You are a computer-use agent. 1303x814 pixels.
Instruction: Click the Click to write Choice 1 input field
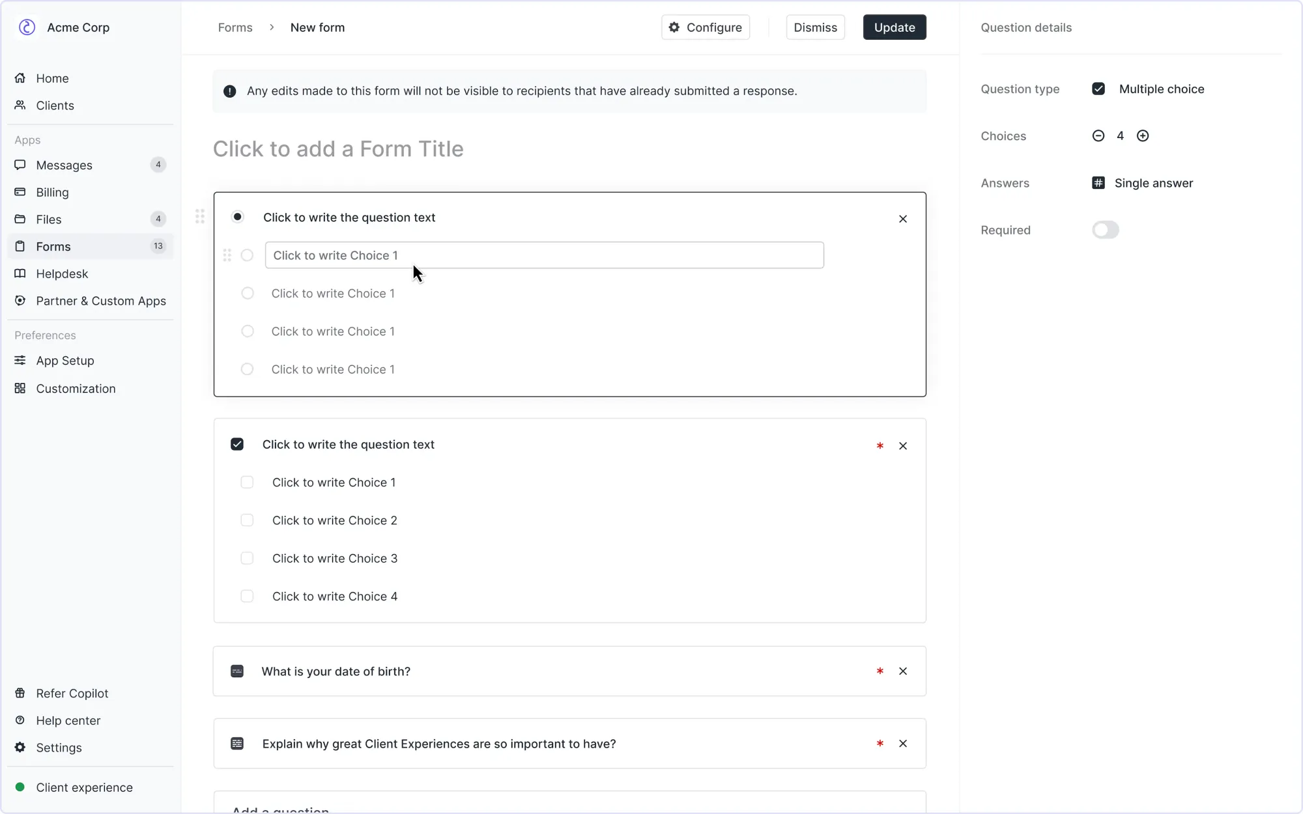pos(544,255)
